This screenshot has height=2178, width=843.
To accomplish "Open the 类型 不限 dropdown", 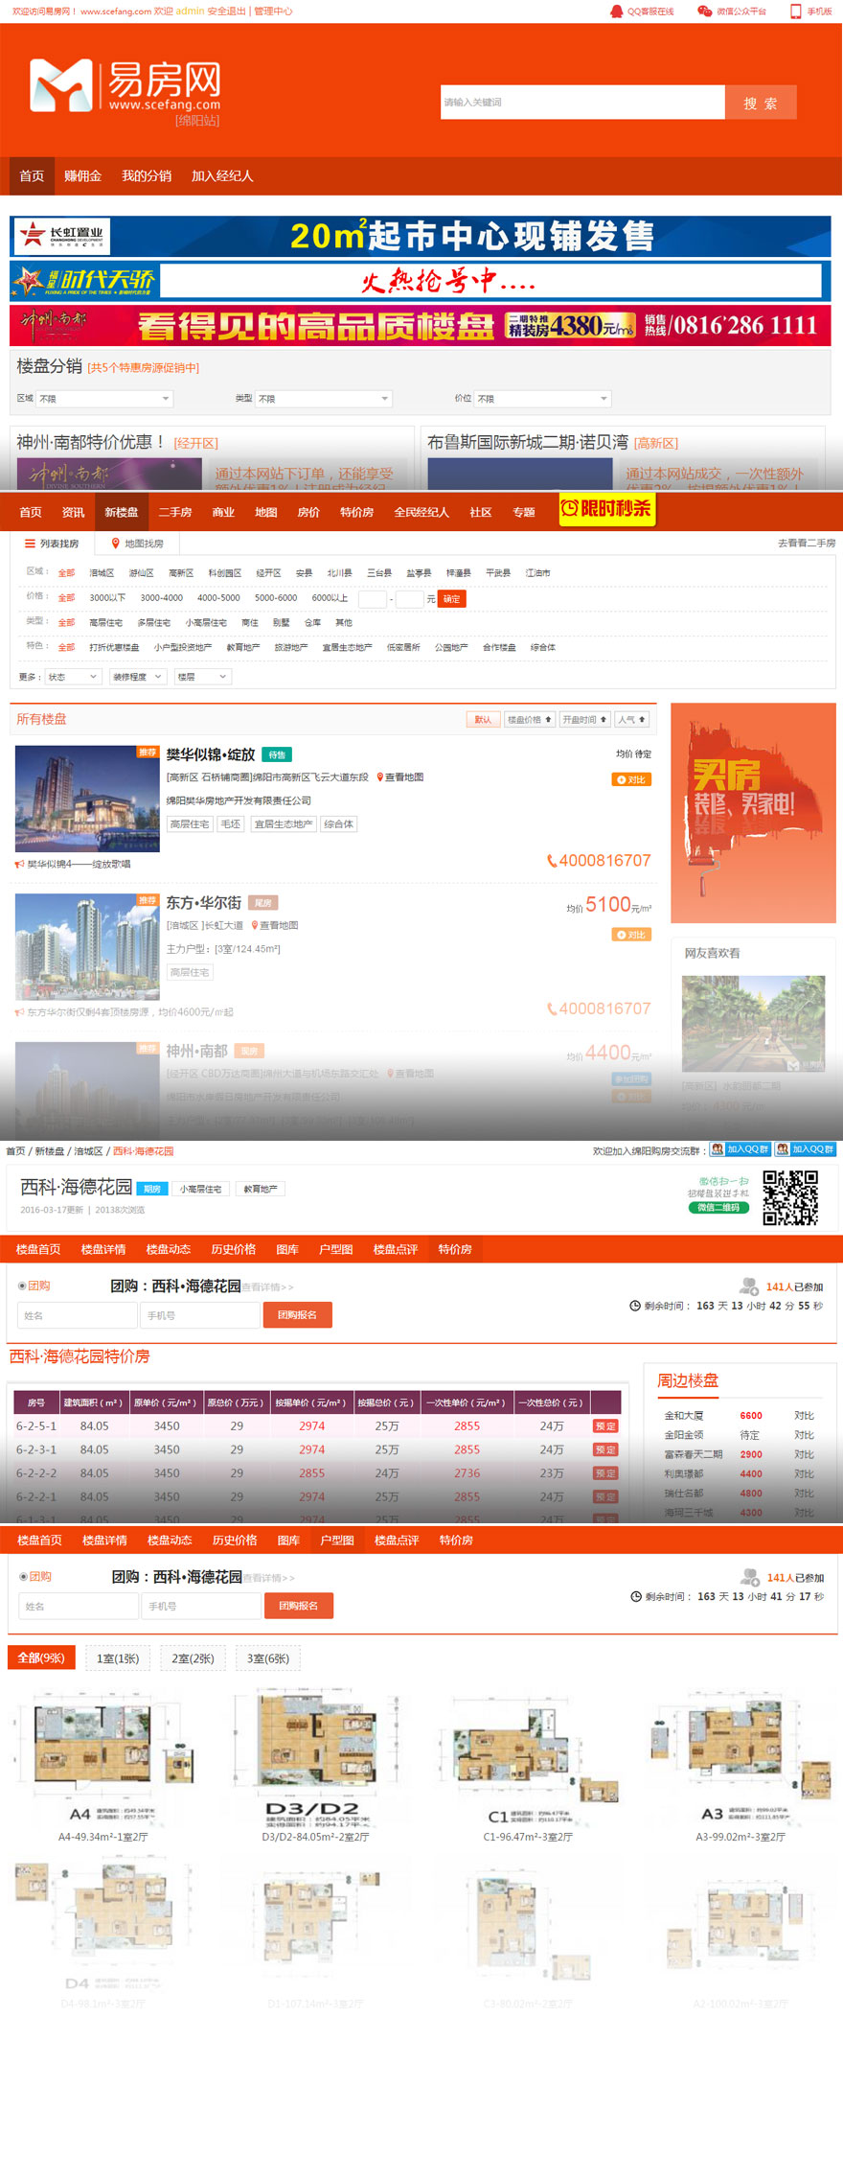I will (324, 399).
